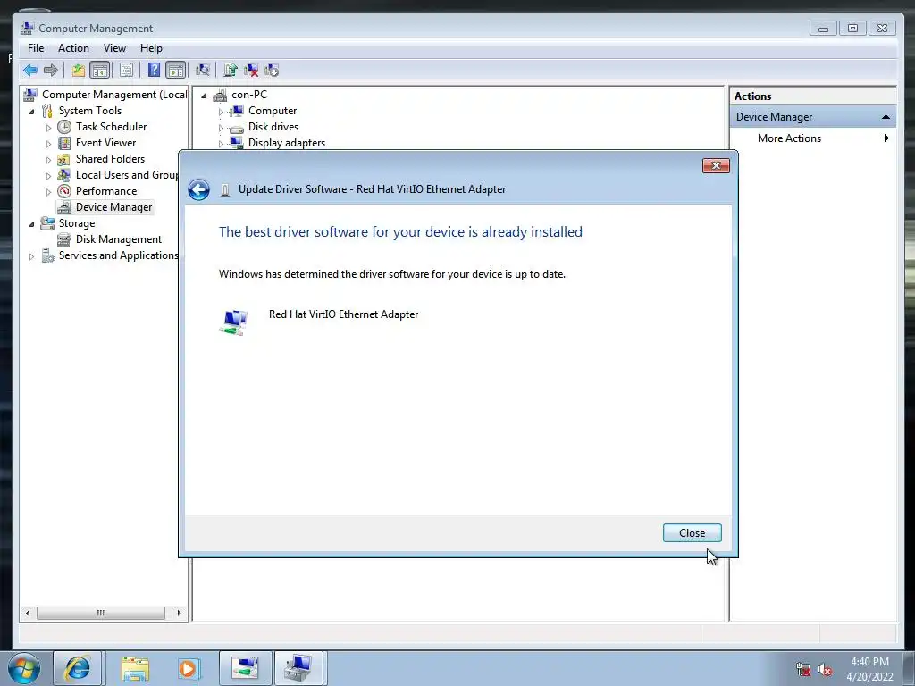Open the View menu
The width and height of the screenshot is (915, 686).
coord(114,48)
